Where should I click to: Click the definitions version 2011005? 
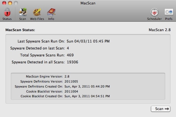tap(71, 81)
